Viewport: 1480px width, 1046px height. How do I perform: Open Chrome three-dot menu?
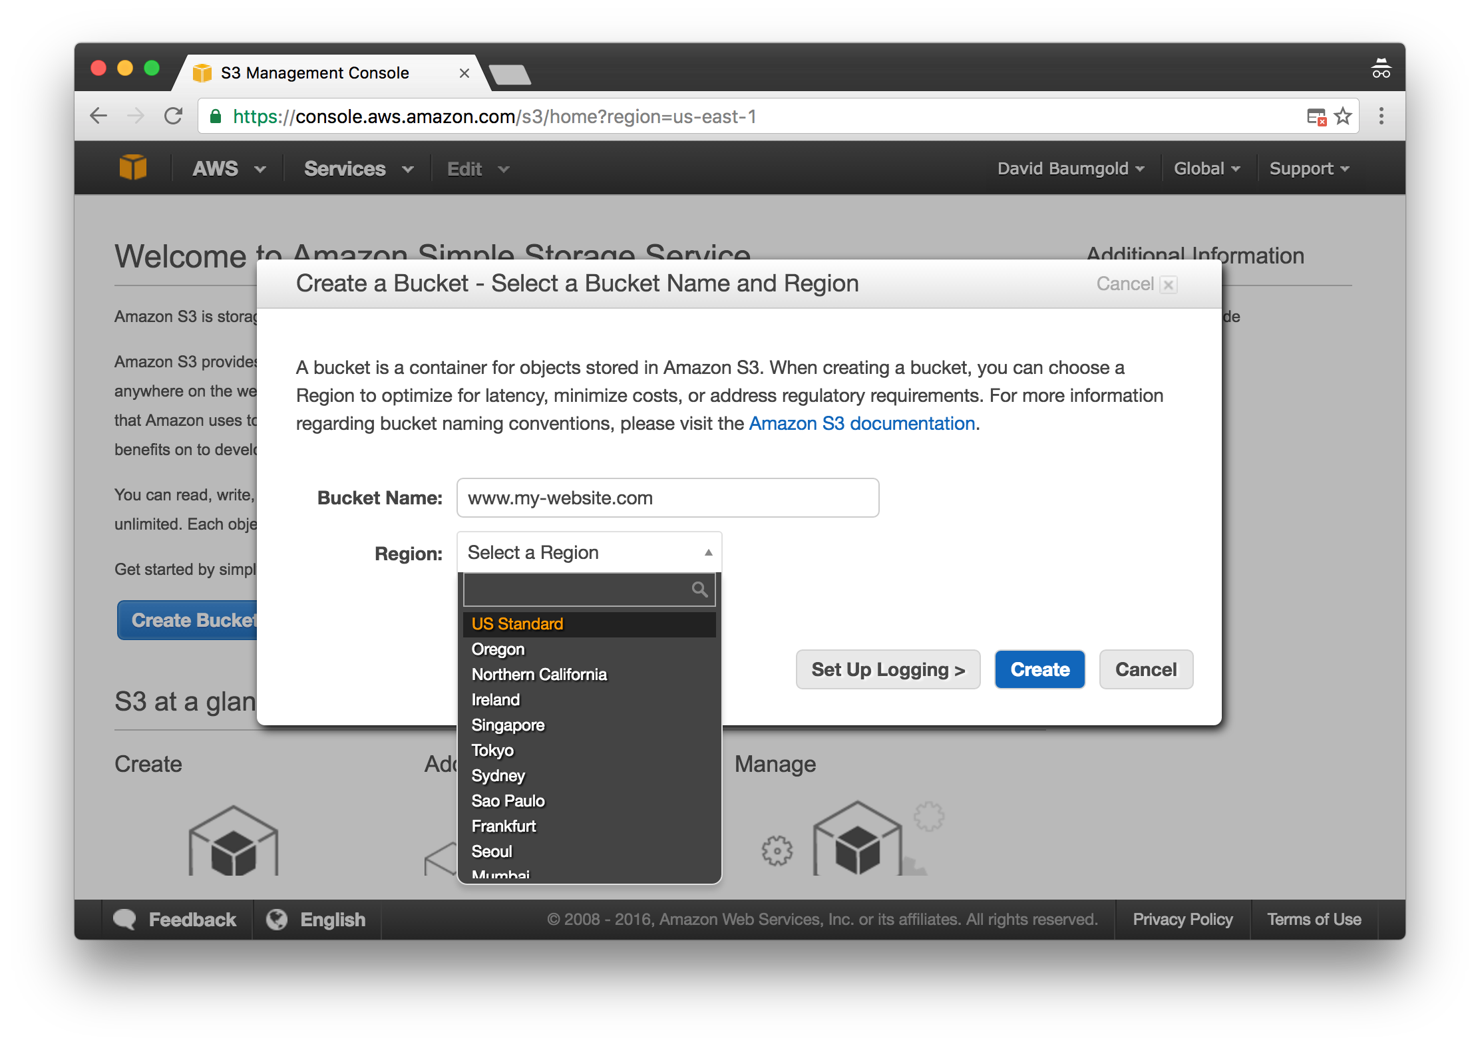[1382, 116]
